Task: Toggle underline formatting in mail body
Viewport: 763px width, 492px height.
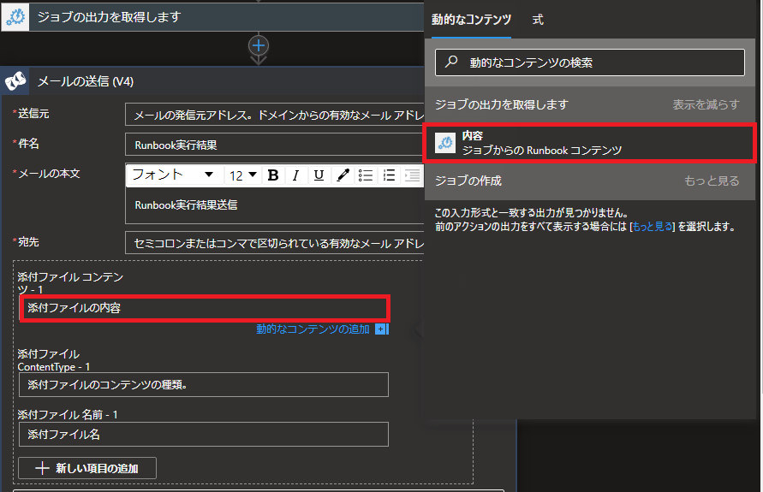Action: (x=319, y=175)
